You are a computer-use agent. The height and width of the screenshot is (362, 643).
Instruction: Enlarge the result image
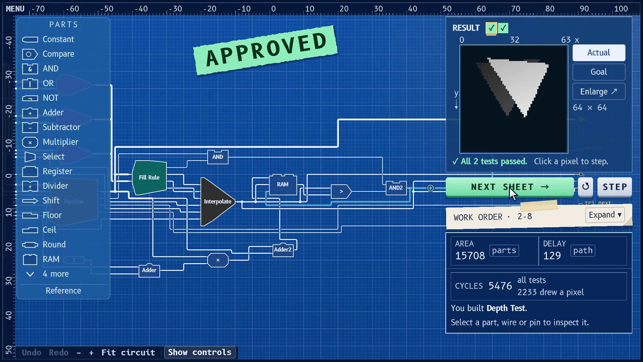(x=599, y=92)
